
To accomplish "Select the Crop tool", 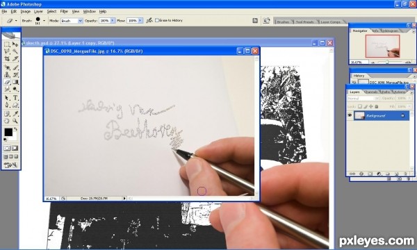I will pyautogui.click(x=7, y=58).
